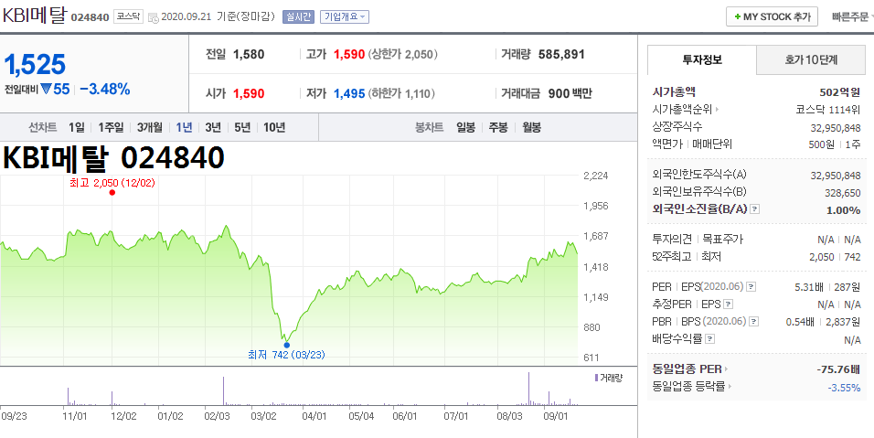The height and width of the screenshot is (438, 874).
Task: Switch to 주봉 candle chart
Action: click(497, 128)
